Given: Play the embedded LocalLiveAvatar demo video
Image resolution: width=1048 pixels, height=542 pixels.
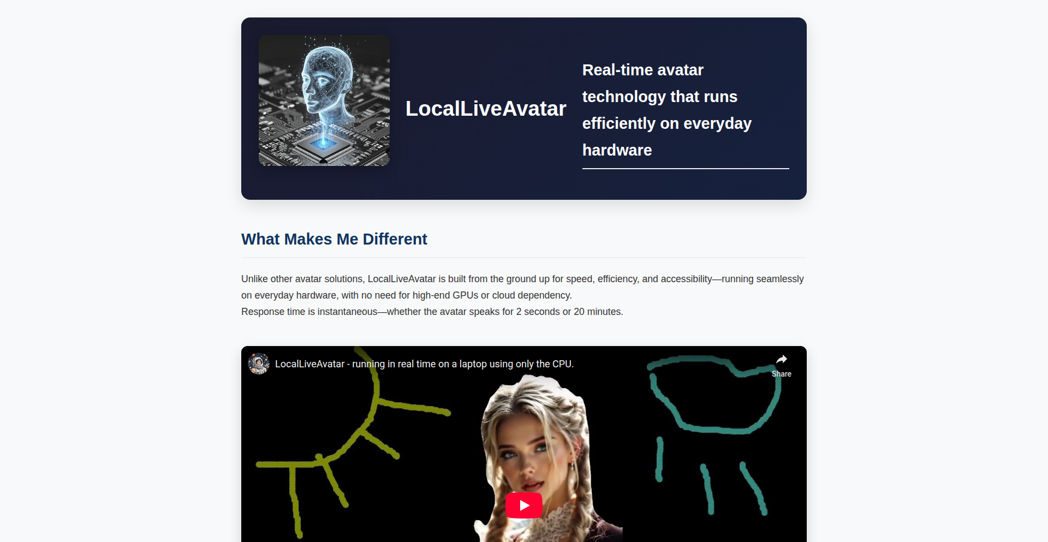Looking at the screenshot, I should 523,505.
